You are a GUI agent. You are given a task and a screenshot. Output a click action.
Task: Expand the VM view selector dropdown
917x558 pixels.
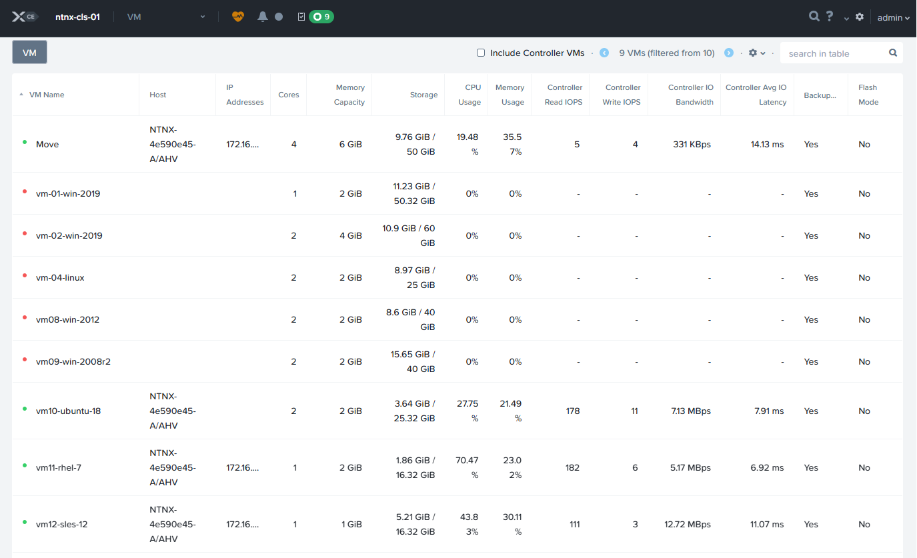167,17
